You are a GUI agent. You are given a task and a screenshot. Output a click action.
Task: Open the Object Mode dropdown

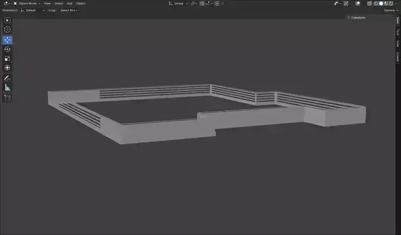[x=27, y=4]
